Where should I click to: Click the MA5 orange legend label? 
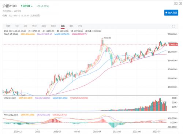(28, 34)
